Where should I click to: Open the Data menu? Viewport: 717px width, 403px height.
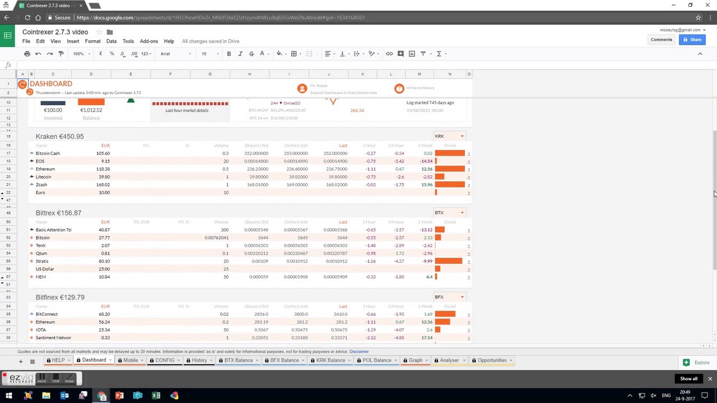(x=111, y=41)
